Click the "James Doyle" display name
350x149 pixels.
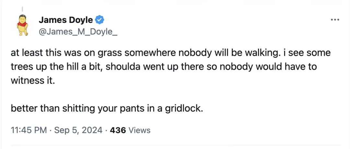click(x=66, y=20)
